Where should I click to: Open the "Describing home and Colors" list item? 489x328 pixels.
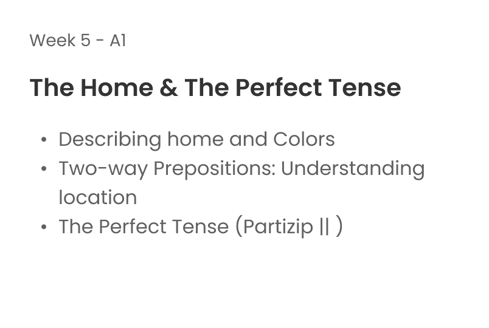(196, 139)
